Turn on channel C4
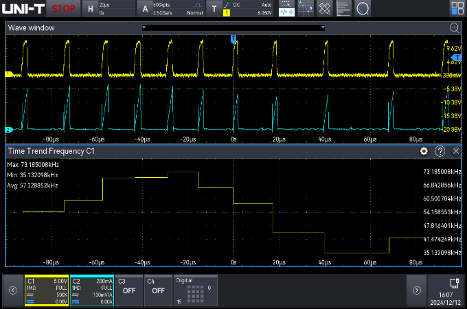This screenshot has width=467, height=309. (x=158, y=290)
